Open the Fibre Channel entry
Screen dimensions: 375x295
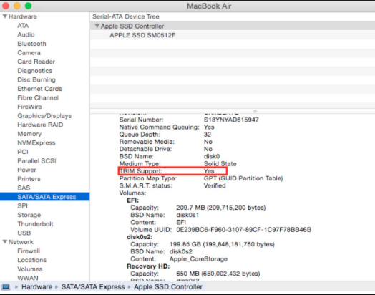coord(38,98)
